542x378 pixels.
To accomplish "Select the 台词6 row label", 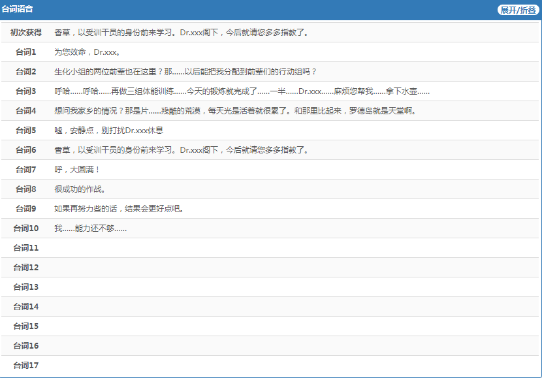I will click(26, 150).
